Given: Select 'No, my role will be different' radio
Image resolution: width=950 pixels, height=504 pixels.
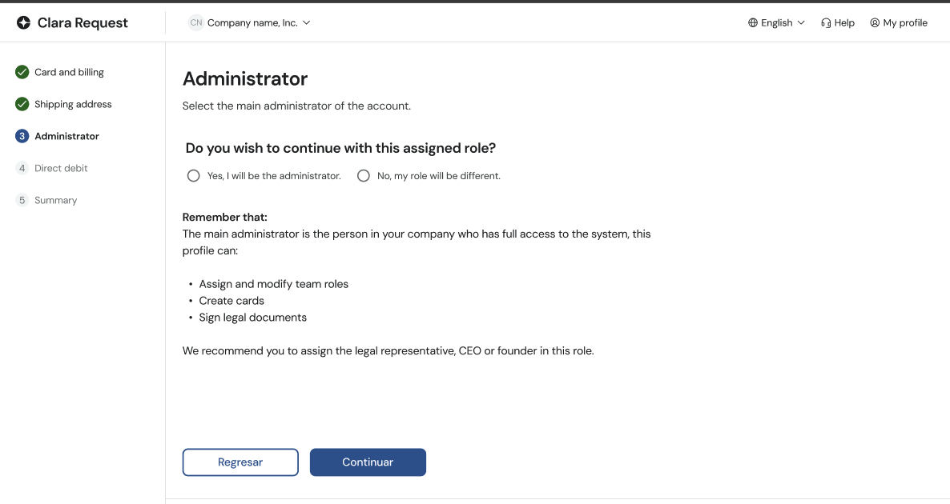Looking at the screenshot, I should pyautogui.click(x=364, y=175).
